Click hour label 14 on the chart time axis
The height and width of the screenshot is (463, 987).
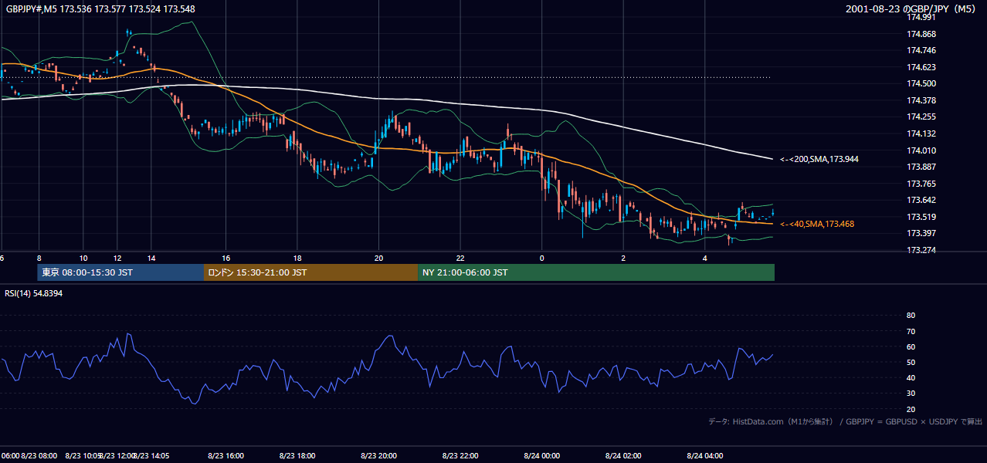coord(151,258)
